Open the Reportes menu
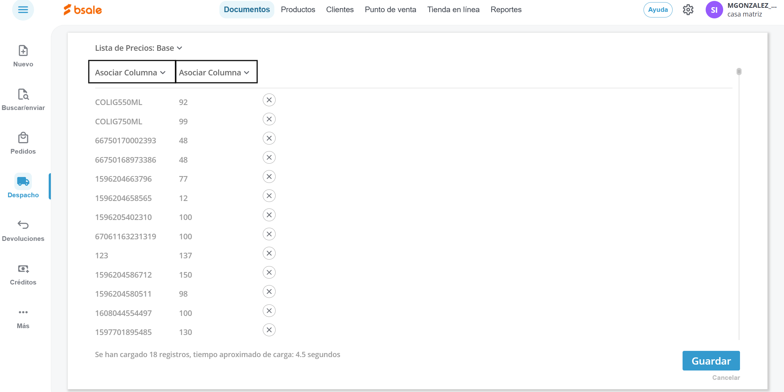The image size is (784, 392). tap(506, 10)
